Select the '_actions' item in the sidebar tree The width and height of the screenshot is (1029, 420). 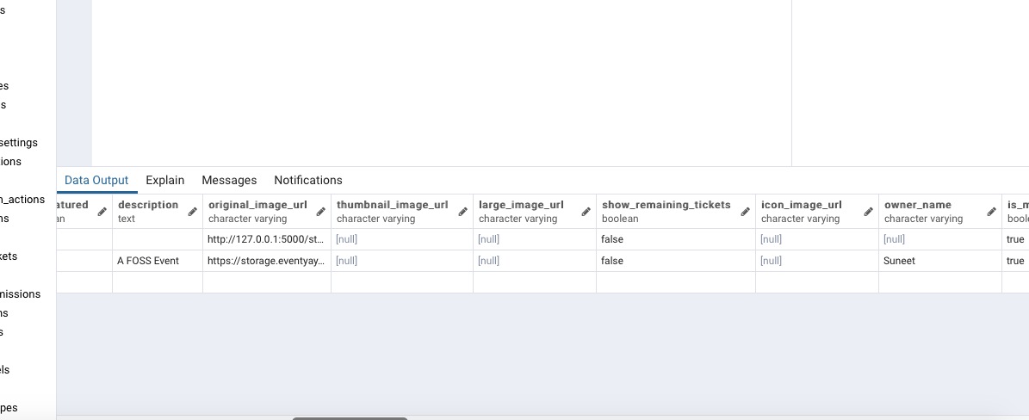coord(22,200)
